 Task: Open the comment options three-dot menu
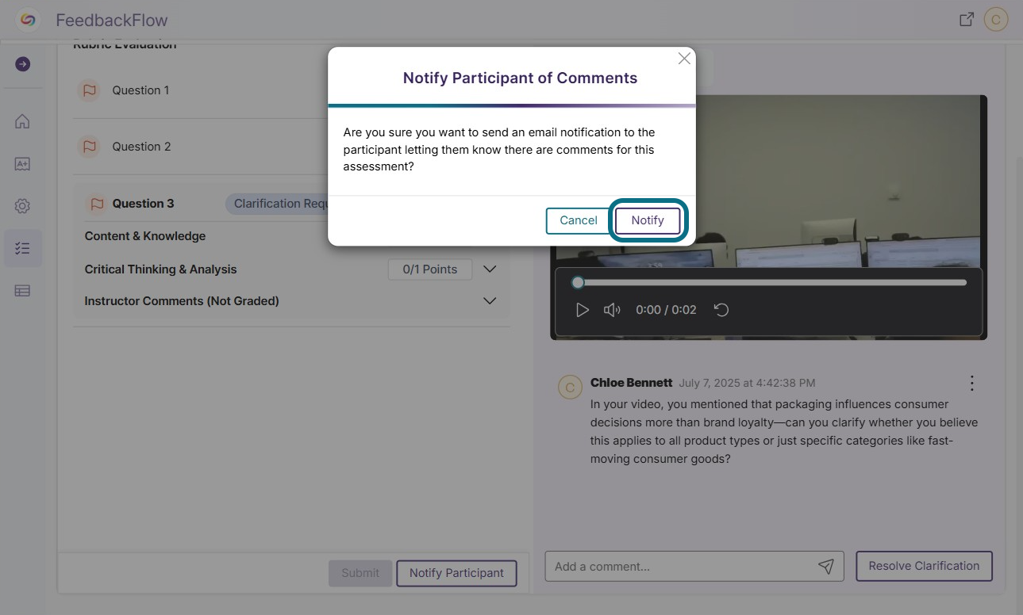coord(972,384)
